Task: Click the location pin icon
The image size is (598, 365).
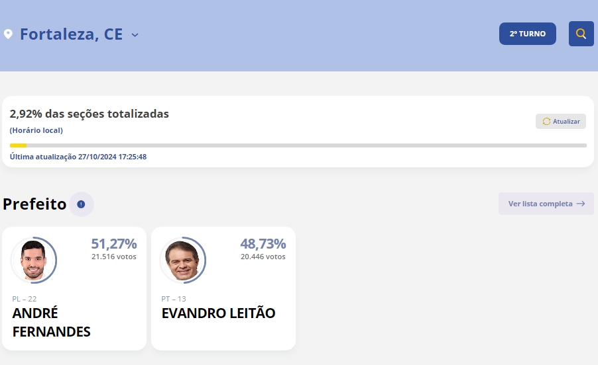Action: [8, 34]
